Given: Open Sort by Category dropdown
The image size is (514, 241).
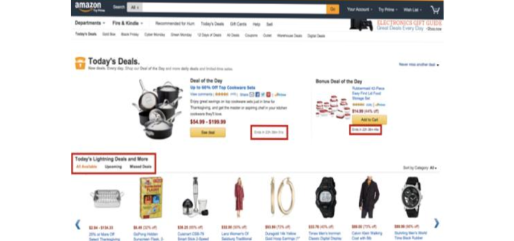Looking at the screenshot, I should [421, 168].
